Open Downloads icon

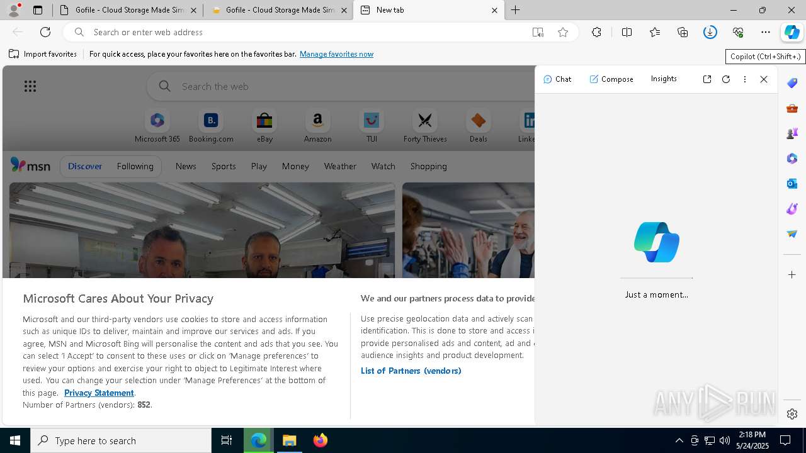coord(710,32)
